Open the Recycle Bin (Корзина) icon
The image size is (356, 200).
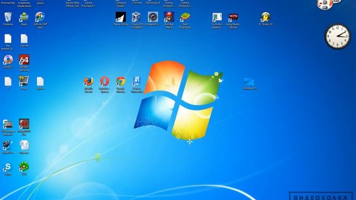[8, 17]
